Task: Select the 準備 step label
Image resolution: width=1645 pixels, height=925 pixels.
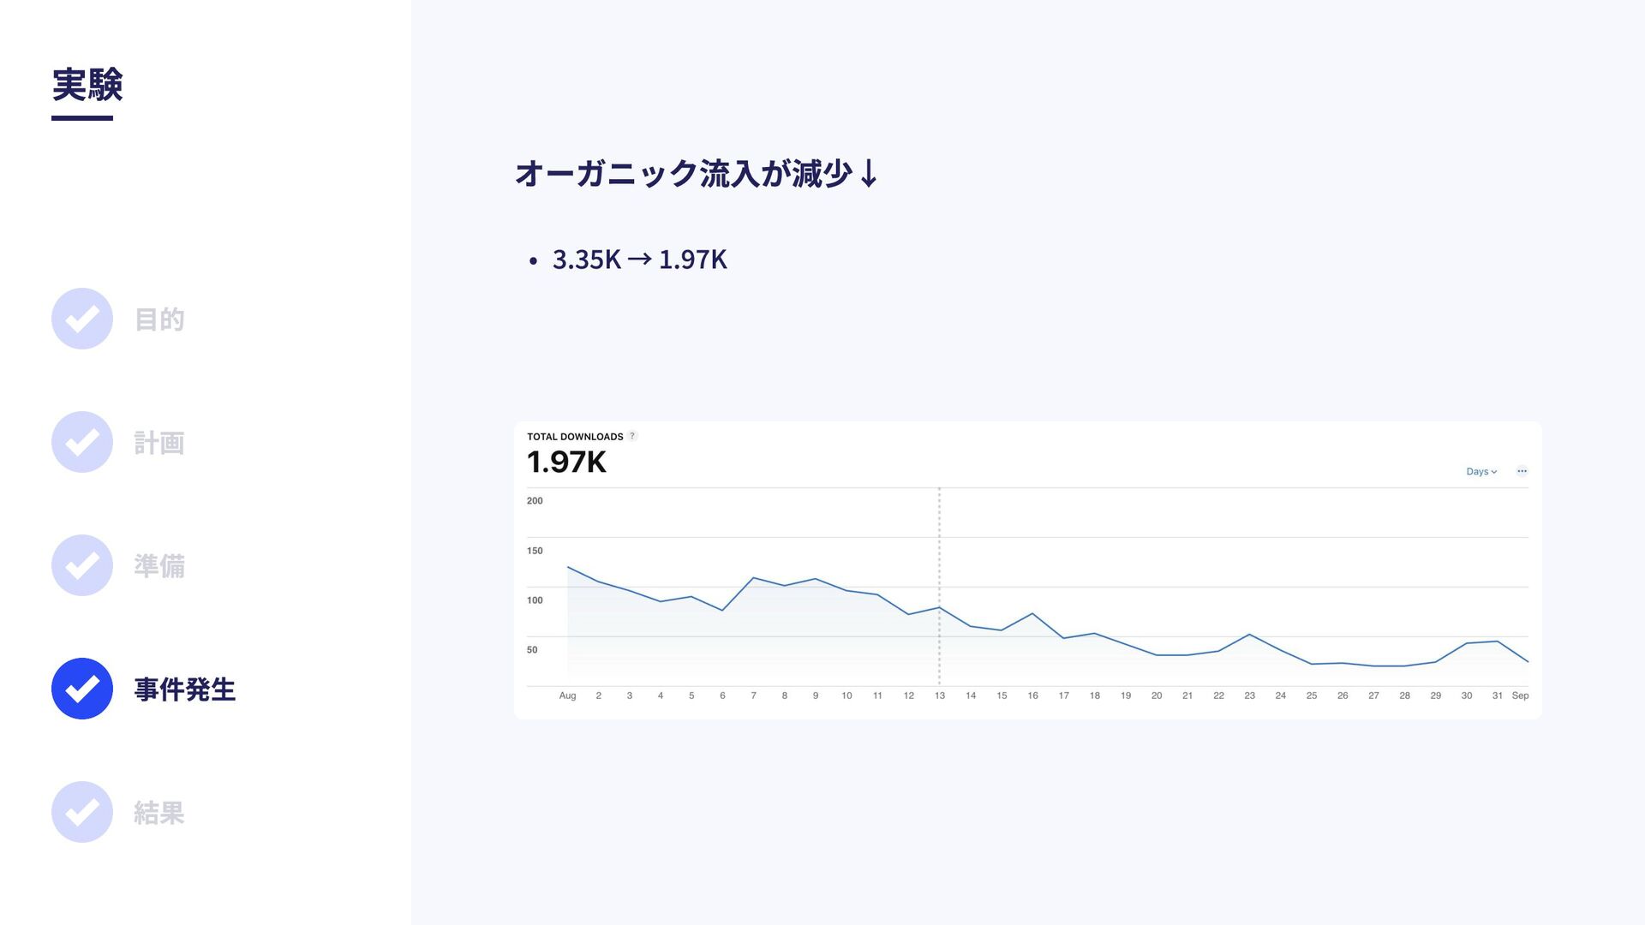Action: (x=159, y=566)
